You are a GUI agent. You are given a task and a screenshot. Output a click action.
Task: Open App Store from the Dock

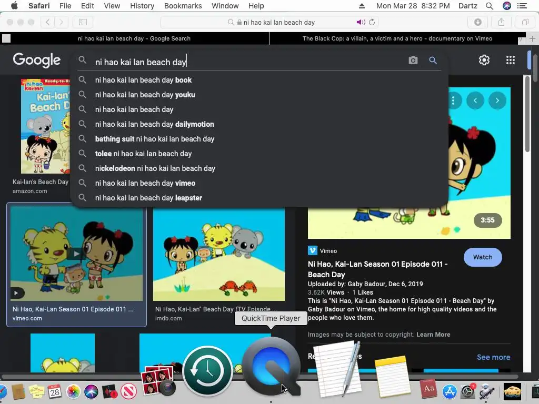point(450,391)
